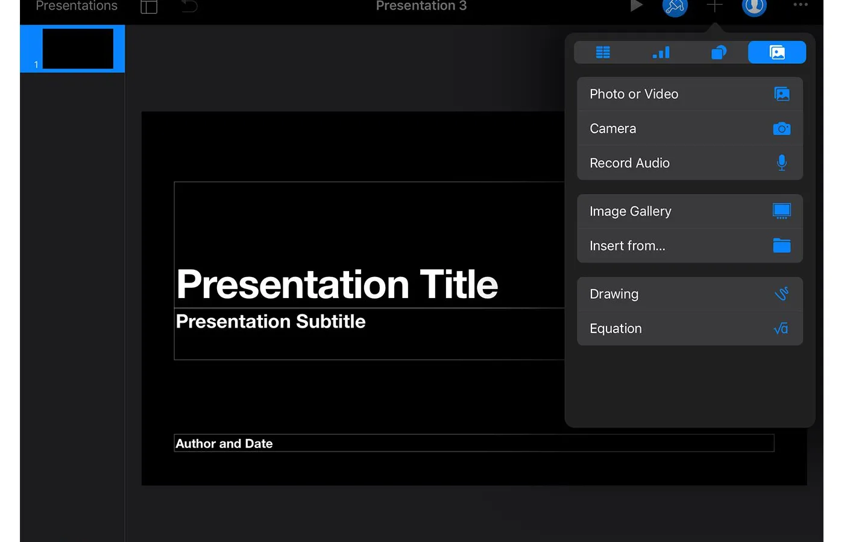Select the Shapes insert category
The height and width of the screenshot is (542, 844).
(719, 52)
